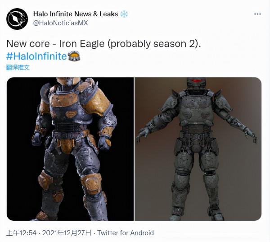270x242 pixels.
Task: Open the @HaloNoticiasMX handle
Action: point(60,23)
